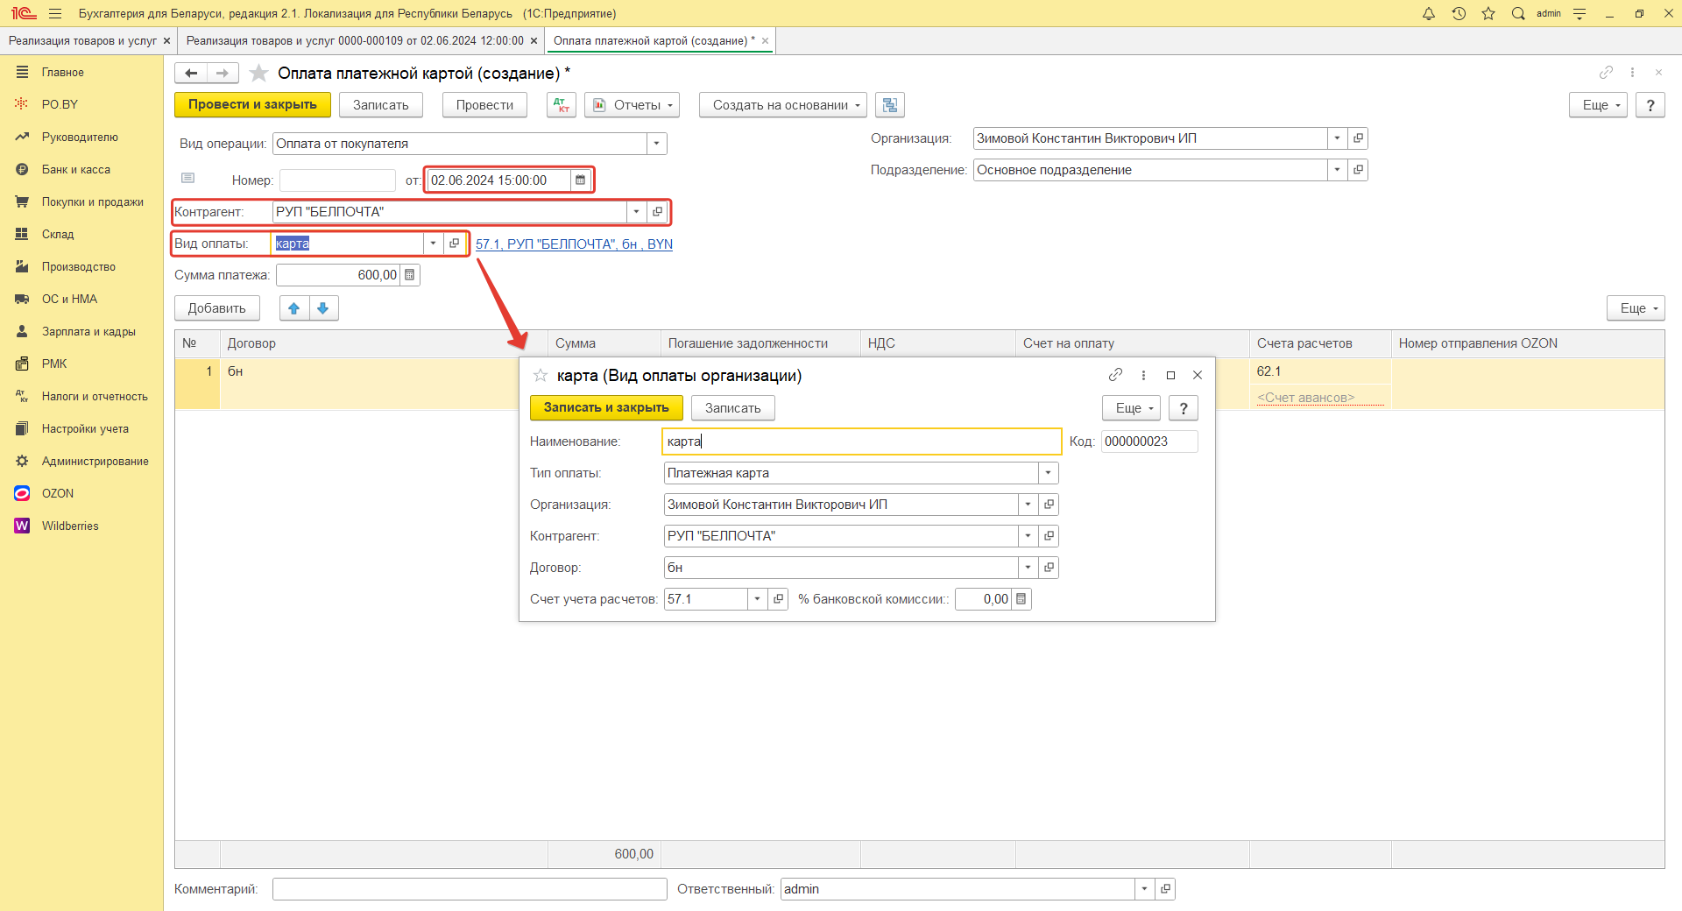This screenshot has width=1682, height=911.
Task: Open Вид оплаты record icon
Action: pyautogui.click(x=454, y=244)
